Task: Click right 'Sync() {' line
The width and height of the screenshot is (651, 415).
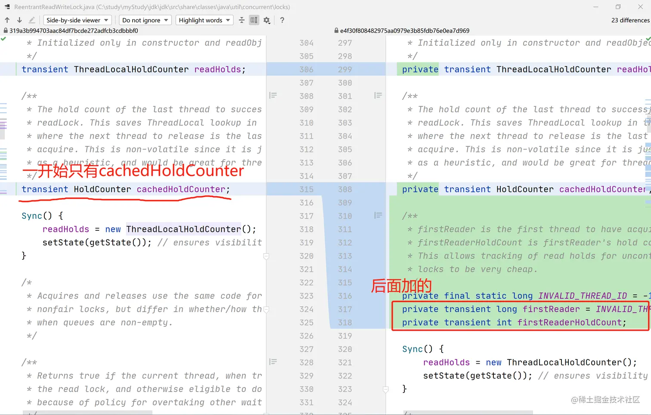Action: click(x=423, y=349)
